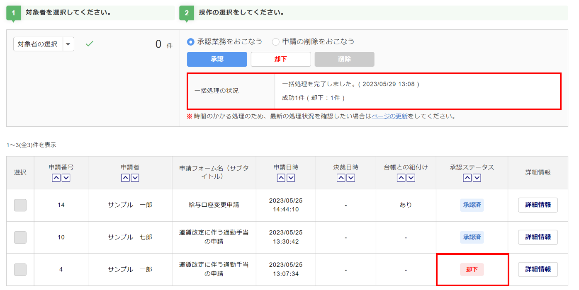Select the row checkbox for application 4
The height and width of the screenshot is (290, 579).
[20, 270]
